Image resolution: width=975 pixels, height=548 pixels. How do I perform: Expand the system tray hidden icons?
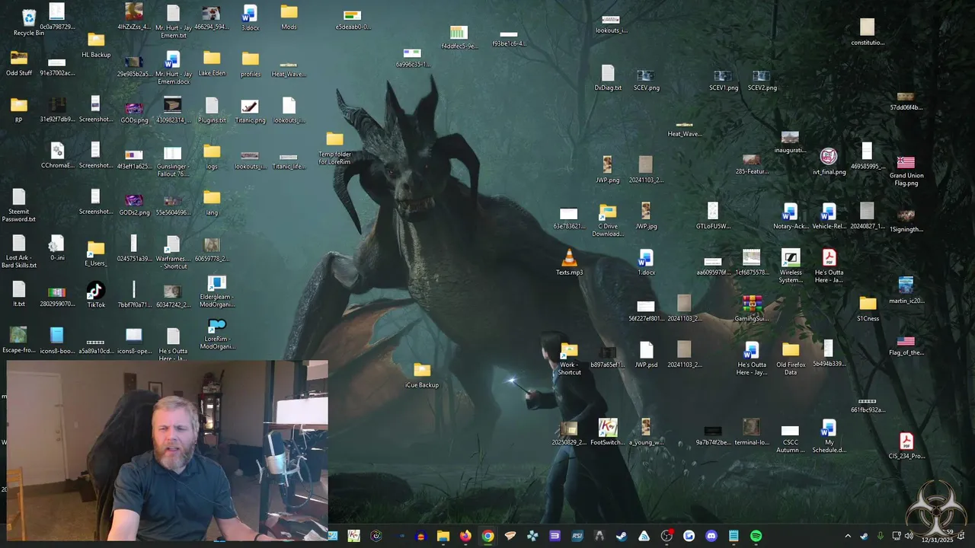coord(848,536)
